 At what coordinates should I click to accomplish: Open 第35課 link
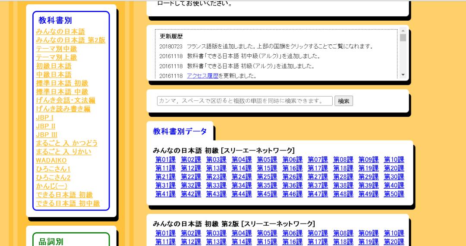[x=267, y=185]
